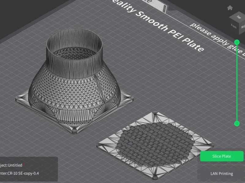Select the Front face of the view cube
The width and height of the screenshot is (245, 183).
[234, 26]
